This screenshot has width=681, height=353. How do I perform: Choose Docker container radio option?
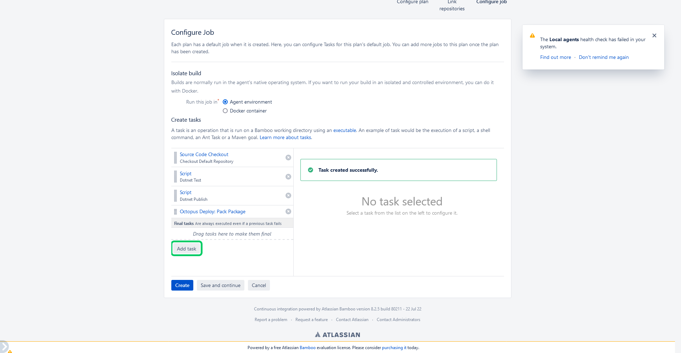pos(225,111)
